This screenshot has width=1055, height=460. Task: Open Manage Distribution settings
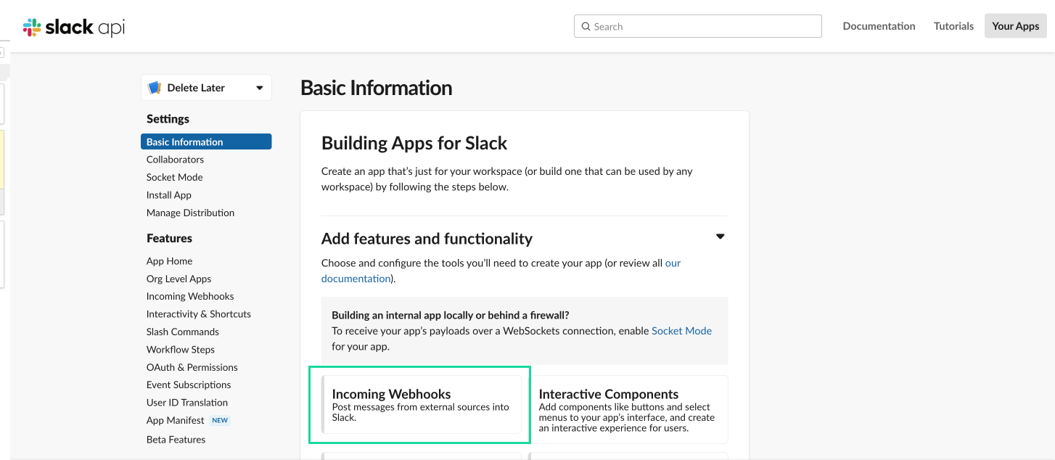click(190, 213)
